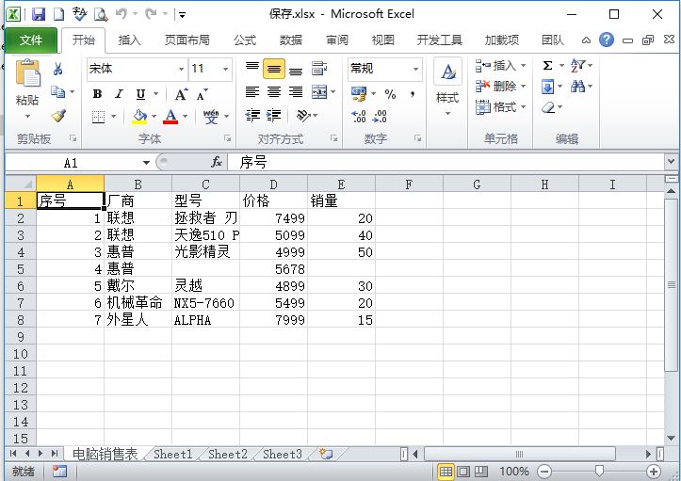Increase font size with larger A button
Screen dimensions: 681x481
click(181, 94)
